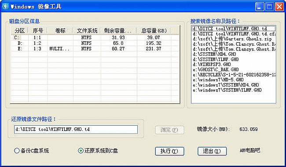The height and width of the screenshot is (167, 286).
Task: Minimize the Windows 镜像工具 window
Action: tap(260, 7)
